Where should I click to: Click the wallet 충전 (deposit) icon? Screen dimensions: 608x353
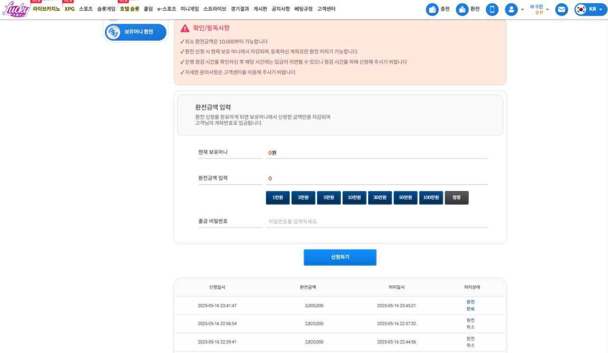point(432,10)
